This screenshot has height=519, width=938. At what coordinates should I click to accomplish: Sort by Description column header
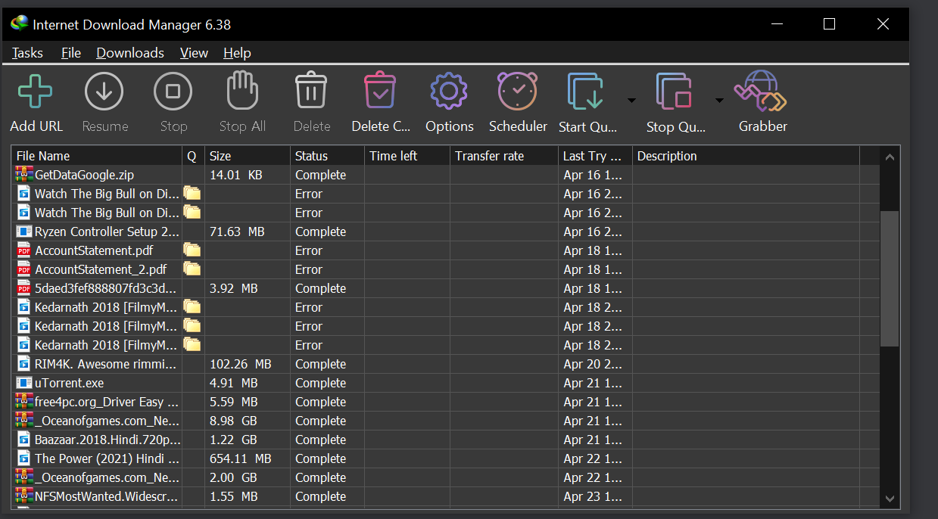746,156
